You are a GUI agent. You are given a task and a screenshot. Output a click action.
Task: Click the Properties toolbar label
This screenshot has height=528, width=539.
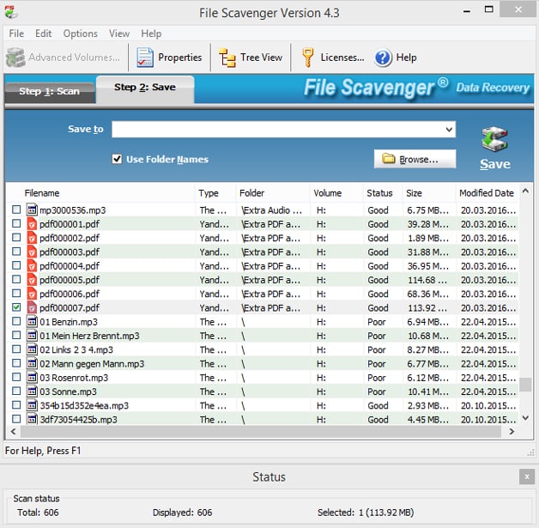pos(179,58)
